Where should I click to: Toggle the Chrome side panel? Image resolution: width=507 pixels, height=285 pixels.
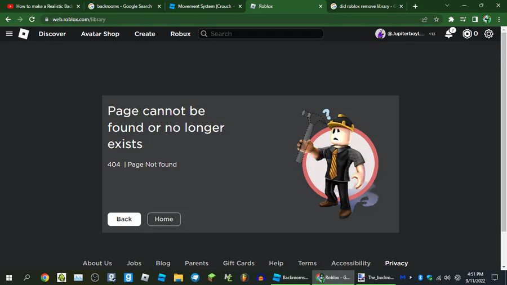click(475, 19)
